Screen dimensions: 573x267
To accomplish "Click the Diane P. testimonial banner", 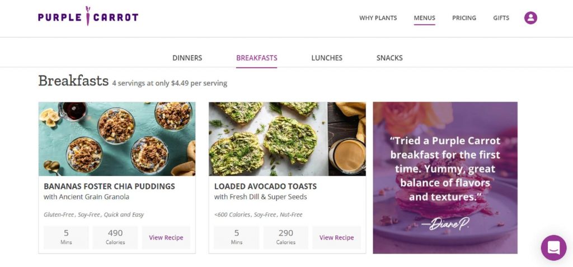I will [x=445, y=178].
